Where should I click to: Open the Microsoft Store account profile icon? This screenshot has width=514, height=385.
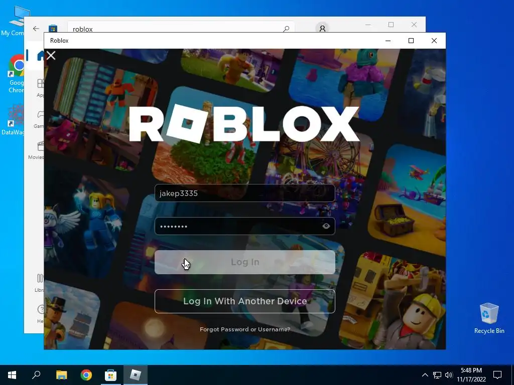[322, 29]
